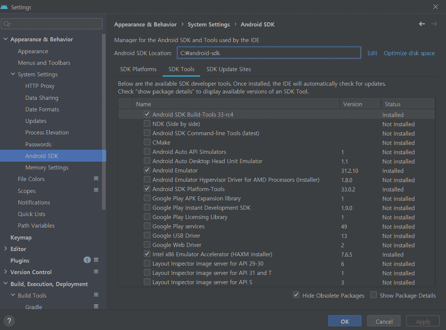The image size is (446, 330).
Task: Open Date Formats settings
Action: click(42, 110)
